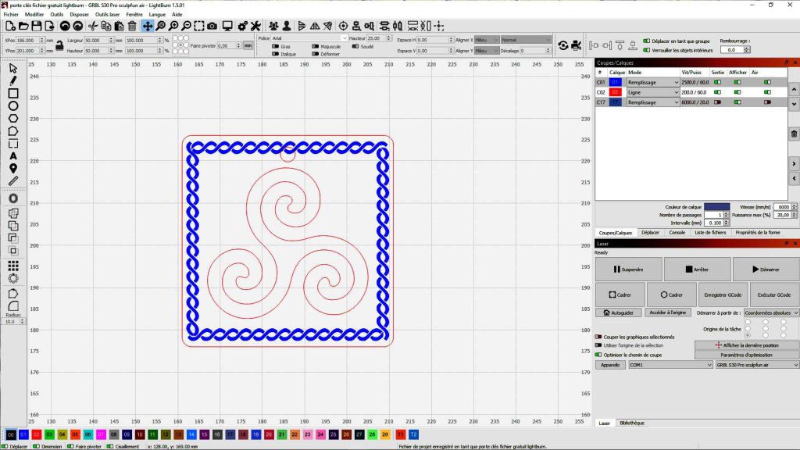The width and height of the screenshot is (800, 450).
Task: Pick the Rectangle drawing tool
Action: click(13, 94)
